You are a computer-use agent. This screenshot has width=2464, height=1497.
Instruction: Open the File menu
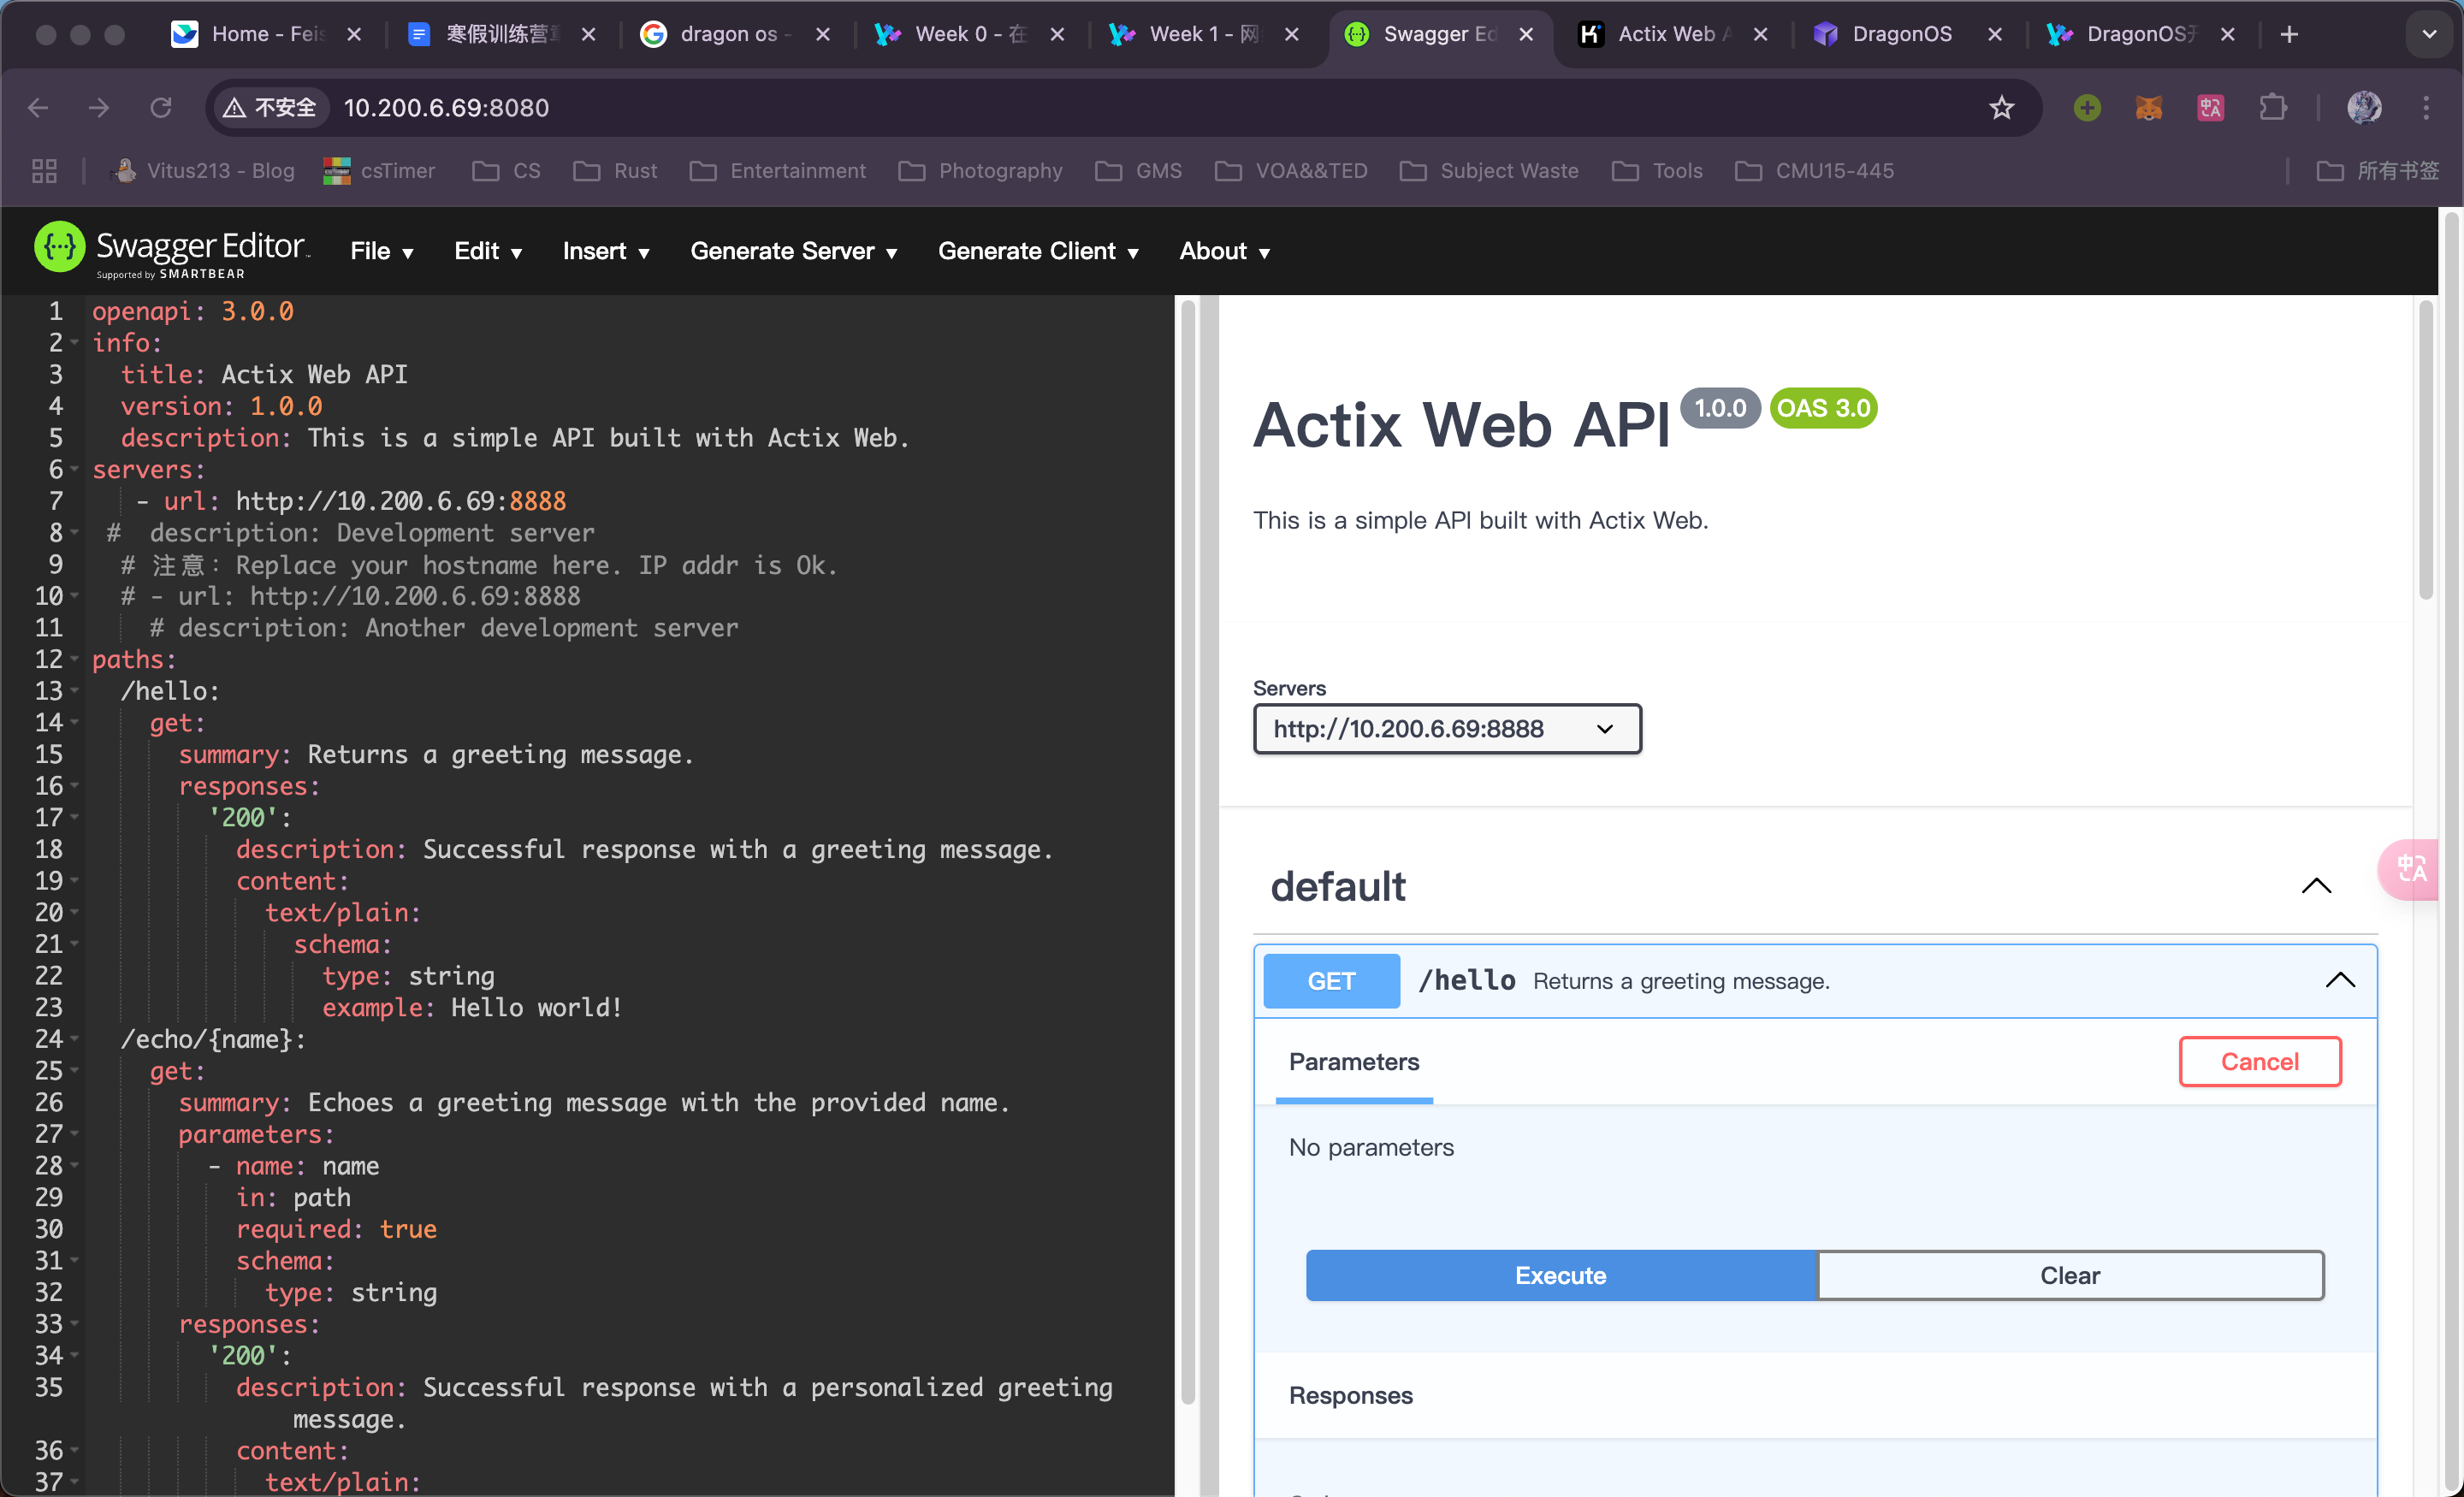pyautogui.click(x=381, y=251)
